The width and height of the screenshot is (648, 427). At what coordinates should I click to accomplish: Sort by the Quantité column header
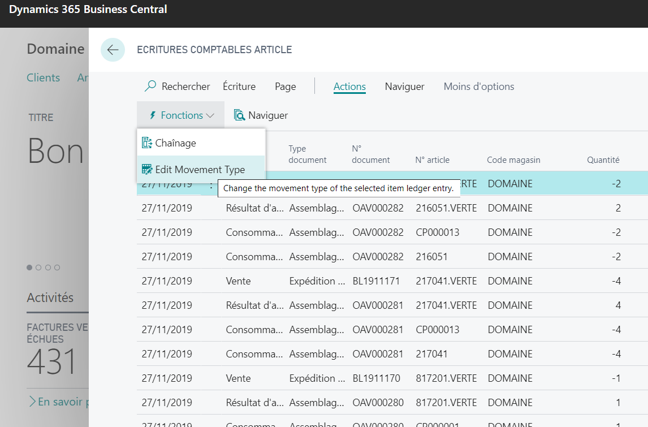(603, 160)
